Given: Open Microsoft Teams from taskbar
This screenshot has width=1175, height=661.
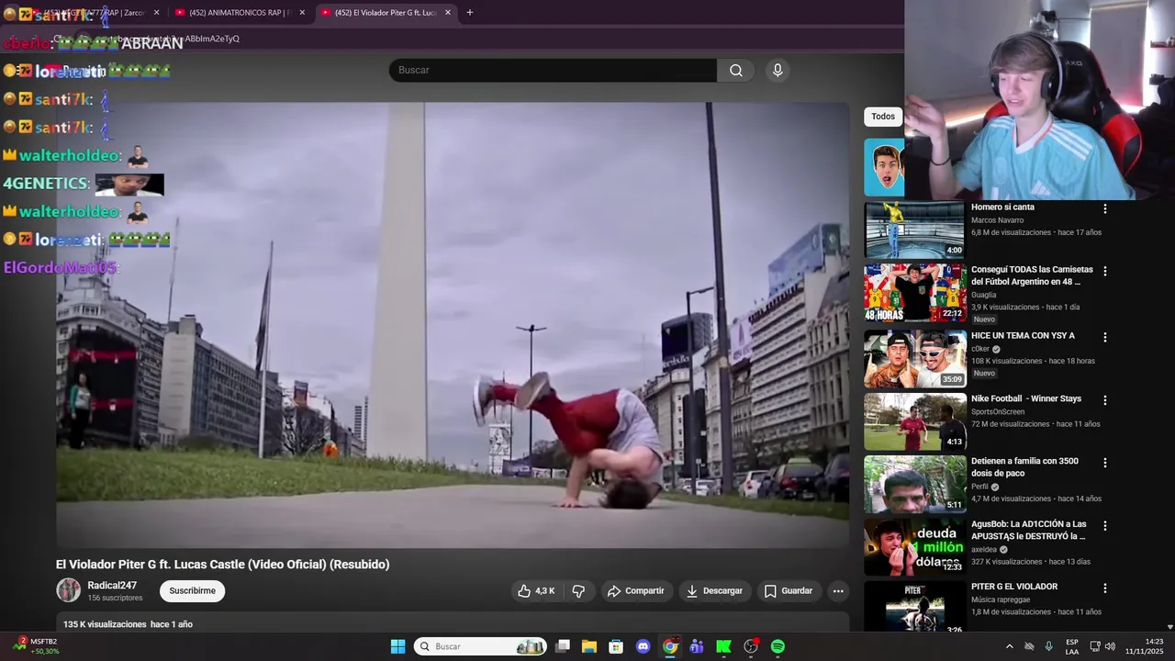Looking at the screenshot, I should [x=697, y=646].
